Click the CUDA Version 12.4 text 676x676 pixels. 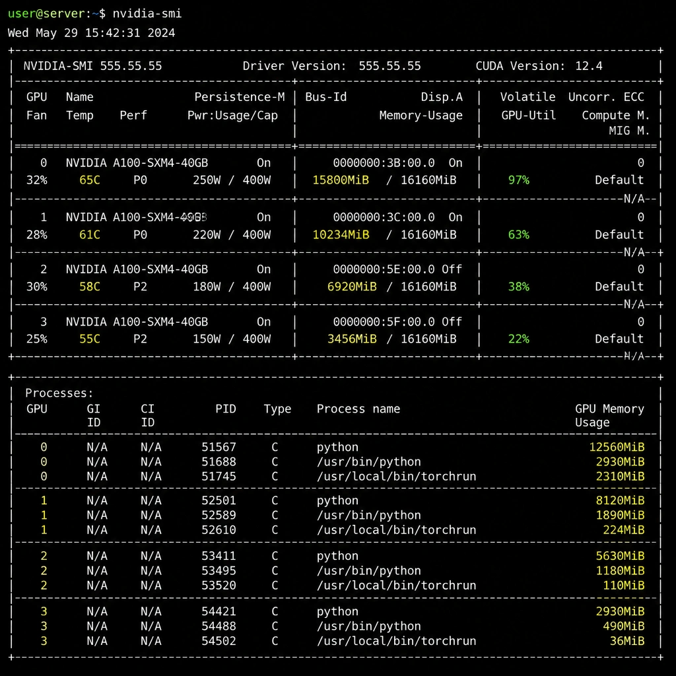(x=539, y=66)
